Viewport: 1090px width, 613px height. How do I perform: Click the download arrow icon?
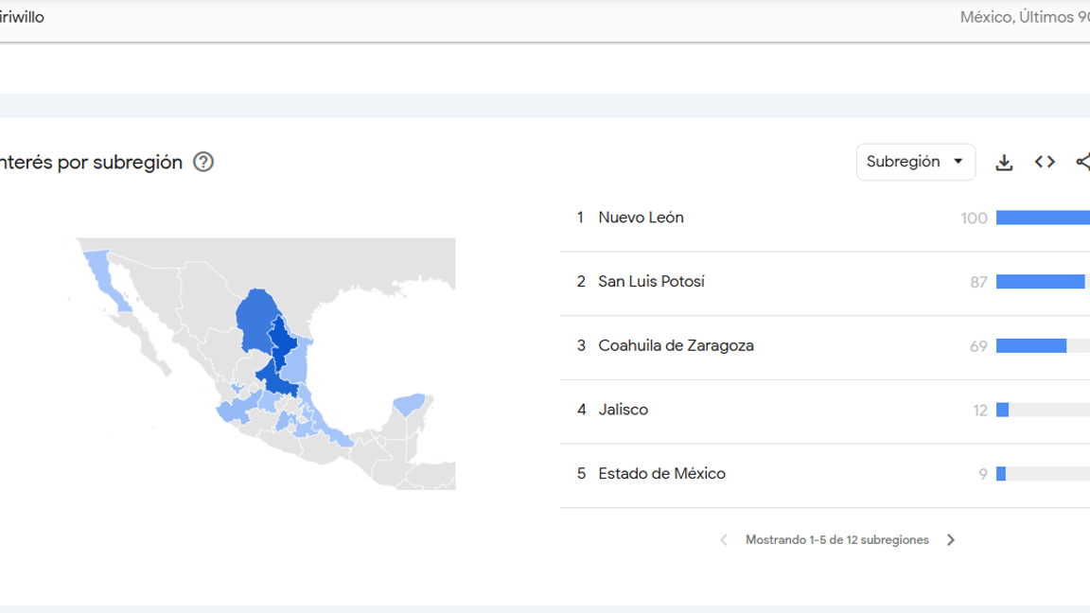(1004, 162)
